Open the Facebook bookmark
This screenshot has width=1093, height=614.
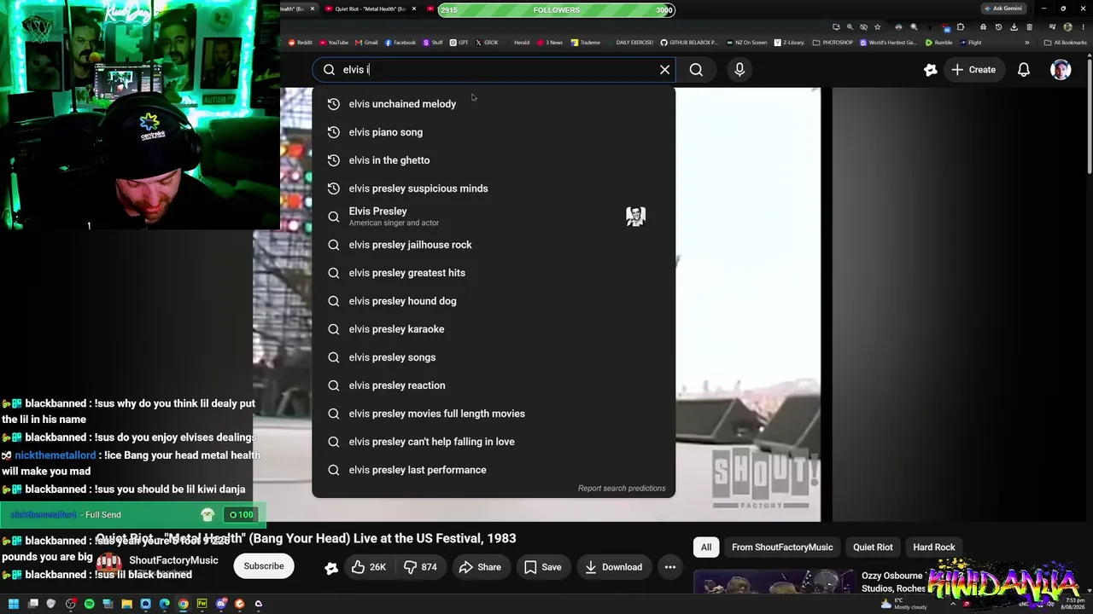point(400,43)
